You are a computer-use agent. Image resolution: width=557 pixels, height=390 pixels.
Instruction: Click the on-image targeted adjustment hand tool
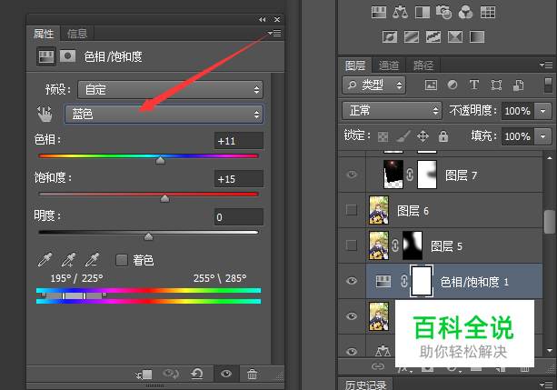(45, 114)
